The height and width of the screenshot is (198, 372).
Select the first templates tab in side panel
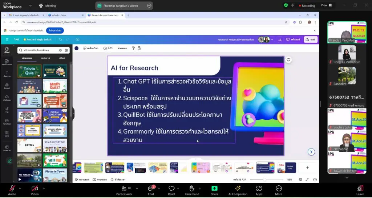point(27,58)
